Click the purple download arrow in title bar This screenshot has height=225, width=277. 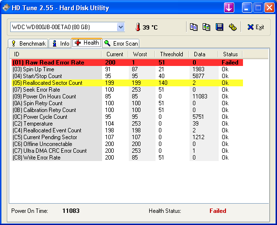click(x=229, y=8)
